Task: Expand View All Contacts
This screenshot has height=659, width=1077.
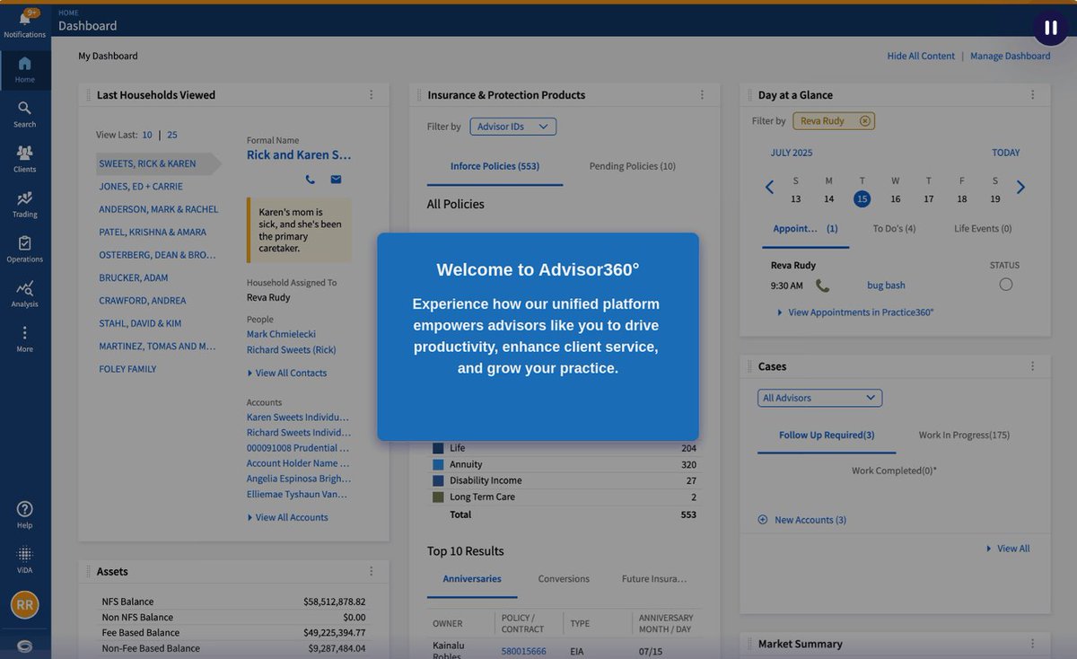Action: (x=287, y=373)
